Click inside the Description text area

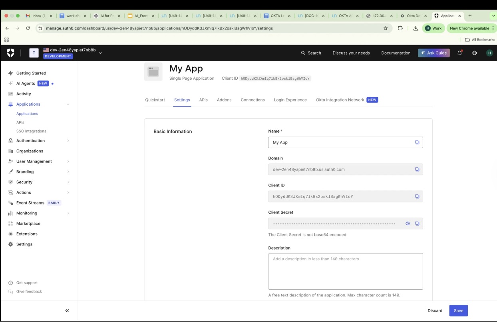(x=345, y=271)
